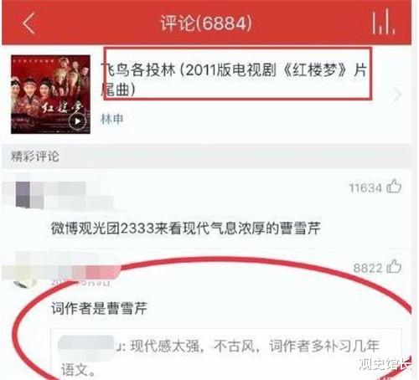Click the 评论(6884) page title
This screenshot has width=419, height=380.
click(x=206, y=23)
